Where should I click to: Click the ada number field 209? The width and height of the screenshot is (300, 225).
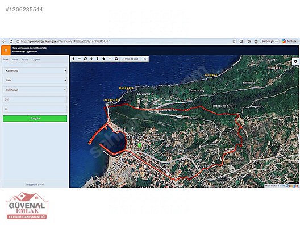35,99
